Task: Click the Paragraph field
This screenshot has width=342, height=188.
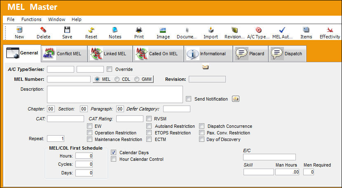Action: 120,109
